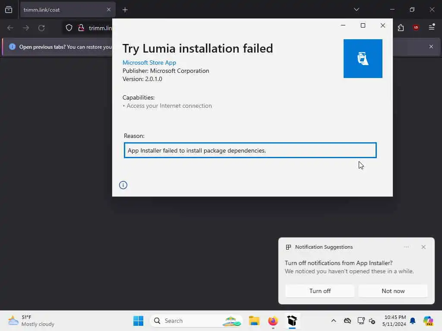This screenshot has width=442, height=331.
Task: Open the Firefox application menu
Action: coord(432,27)
